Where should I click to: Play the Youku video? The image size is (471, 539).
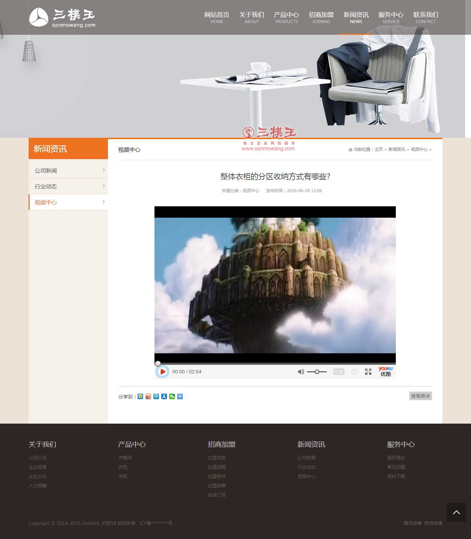pos(163,372)
